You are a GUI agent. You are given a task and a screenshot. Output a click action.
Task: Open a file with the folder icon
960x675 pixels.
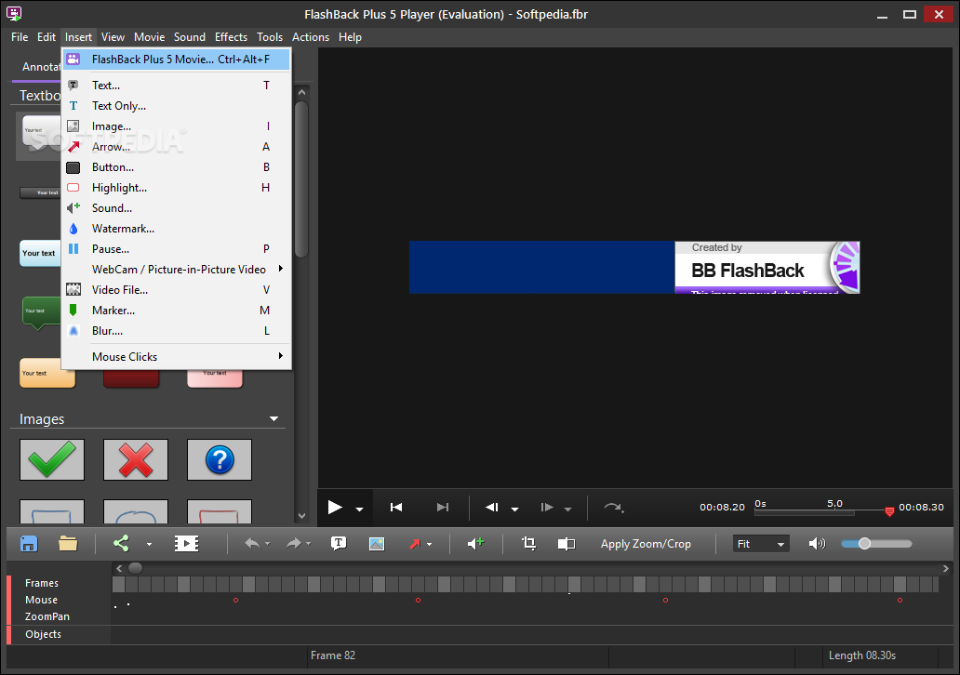(x=68, y=543)
